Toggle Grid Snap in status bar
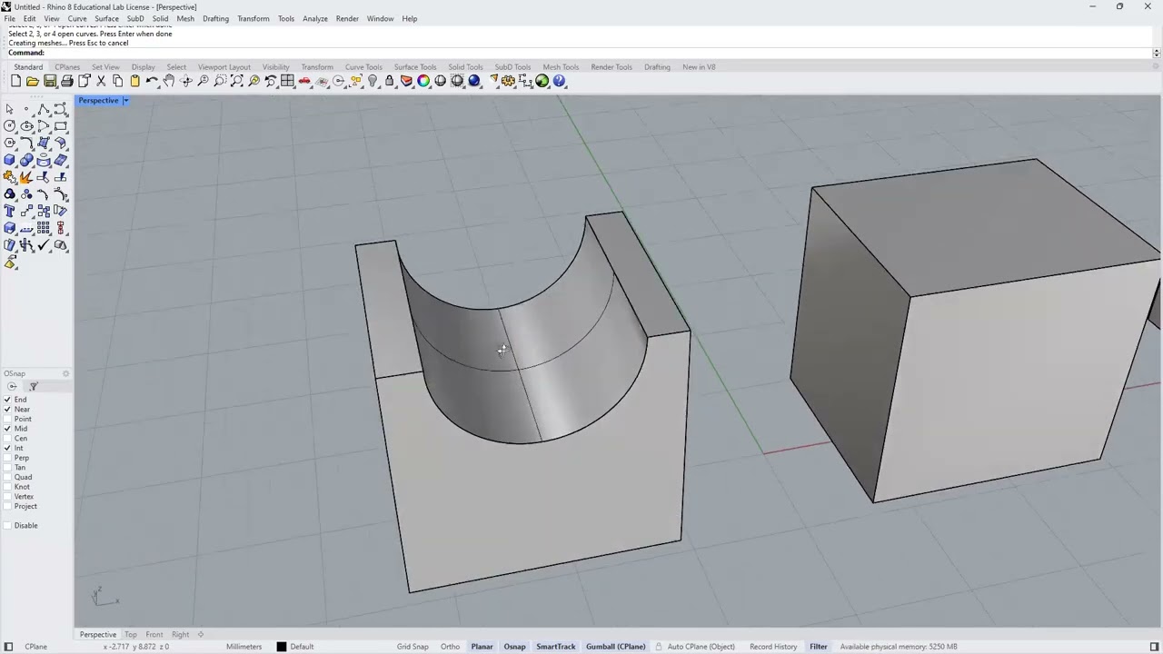The width and height of the screenshot is (1163, 654). point(413,647)
